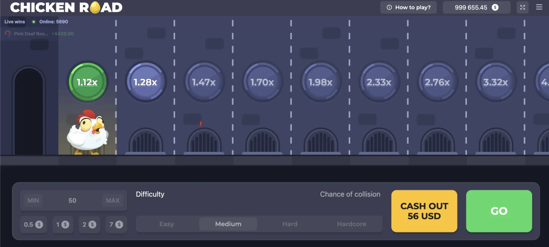Open the hamburger menu
Screen dimensions: 549x247
(x=539, y=7)
